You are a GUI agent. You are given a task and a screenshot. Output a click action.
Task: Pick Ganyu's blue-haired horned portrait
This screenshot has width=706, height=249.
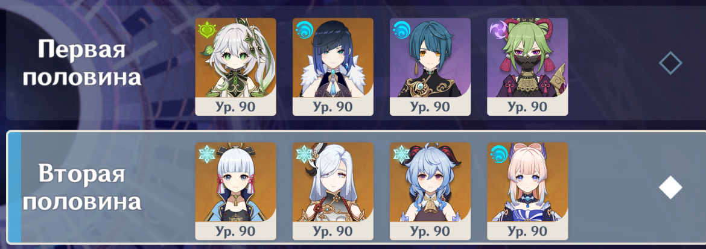pos(430,191)
